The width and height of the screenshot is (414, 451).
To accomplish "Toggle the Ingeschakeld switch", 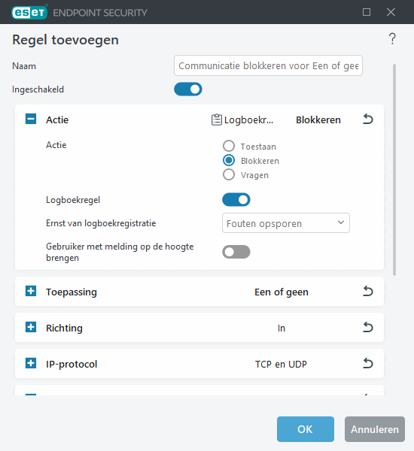I will pyautogui.click(x=188, y=89).
